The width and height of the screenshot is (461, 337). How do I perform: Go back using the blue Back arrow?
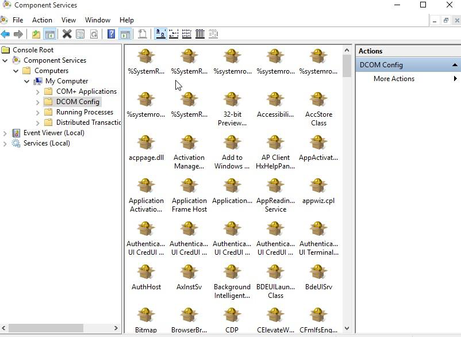[x=5, y=34]
